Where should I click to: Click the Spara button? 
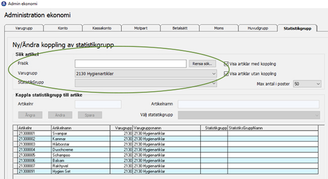[90, 115]
